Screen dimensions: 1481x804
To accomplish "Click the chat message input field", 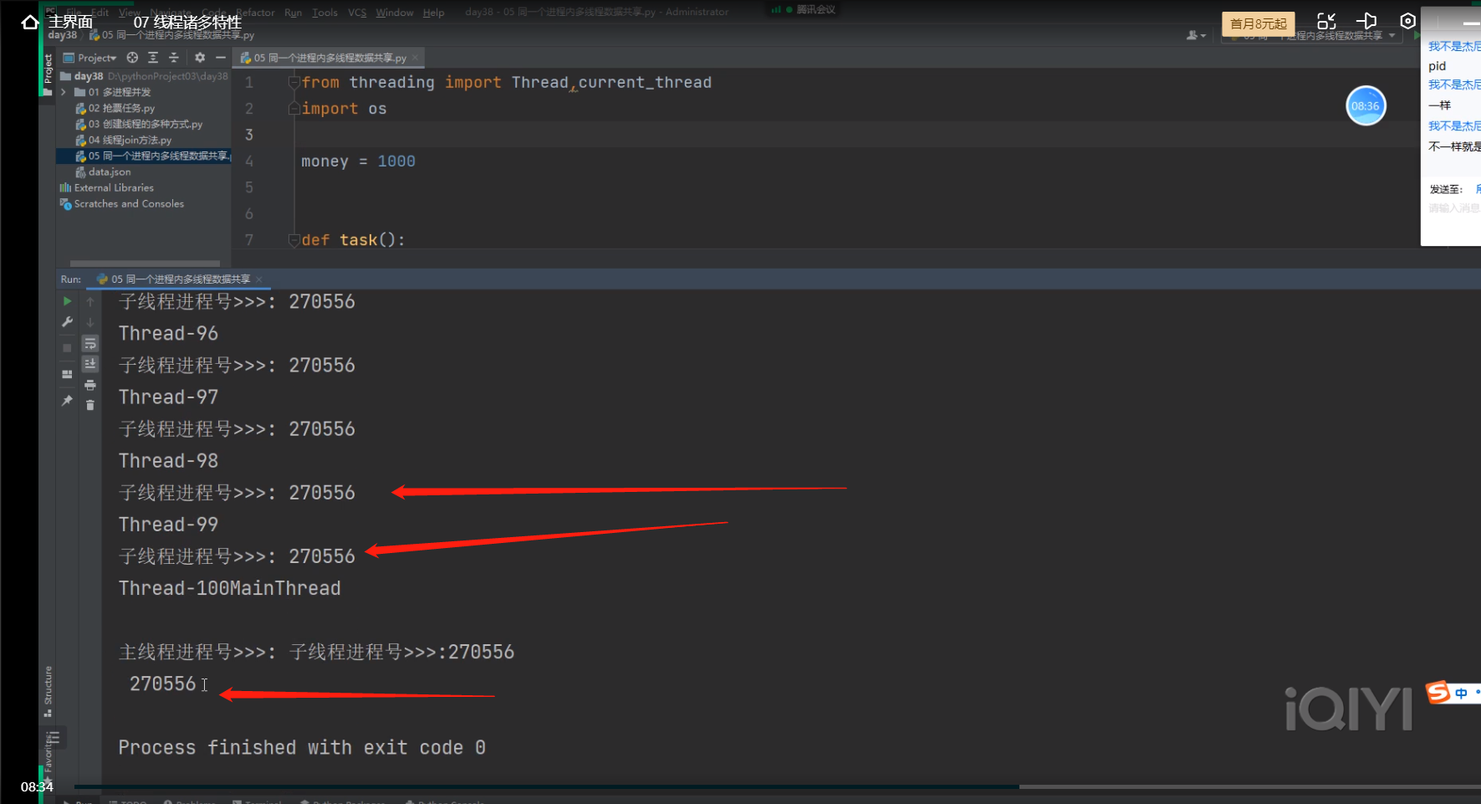I will click(x=1453, y=208).
